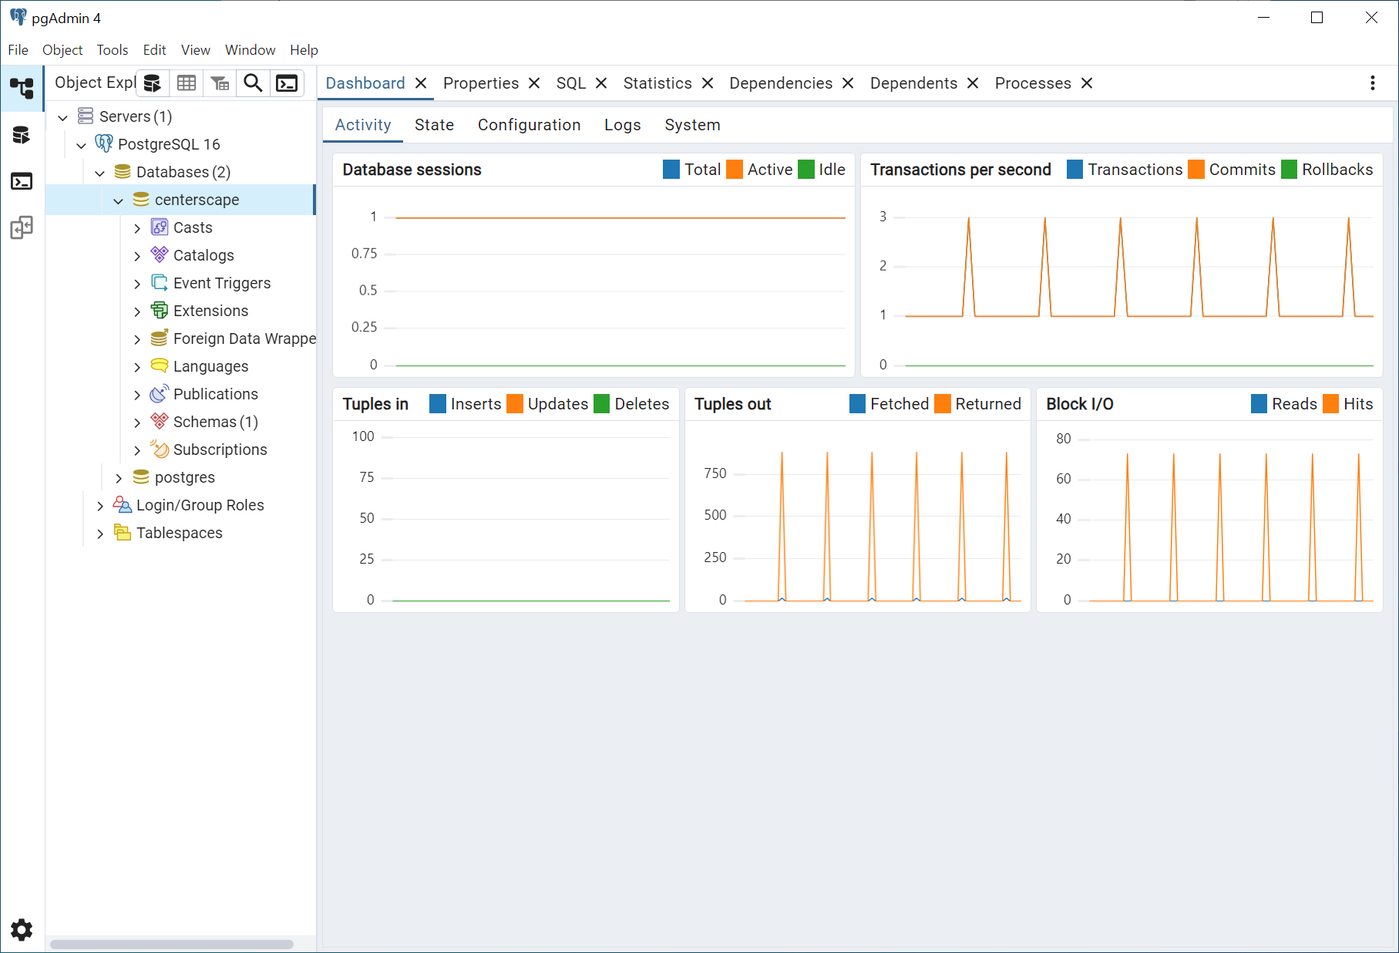
Task: Click the Schema Diff icon in left sidebar
Action: (22, 227)
